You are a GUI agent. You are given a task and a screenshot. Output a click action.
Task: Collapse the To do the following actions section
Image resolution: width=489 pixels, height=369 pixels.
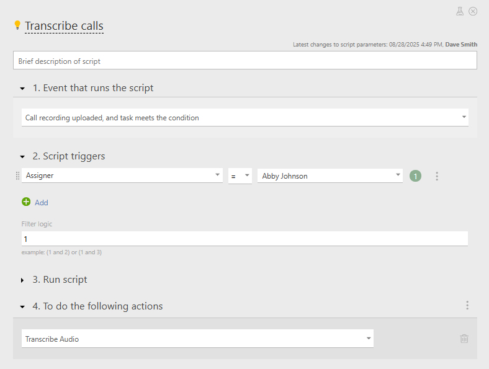coord(22,307)
